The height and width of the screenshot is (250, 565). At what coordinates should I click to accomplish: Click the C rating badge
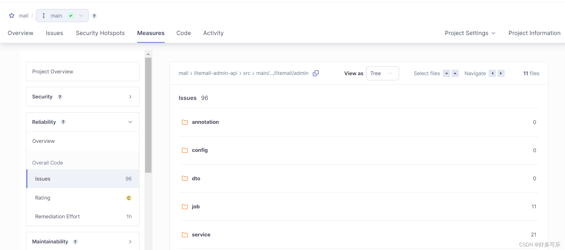[129, 198]
